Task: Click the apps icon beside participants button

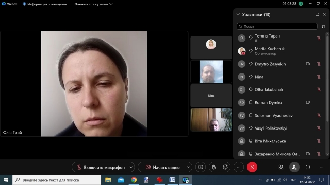Action: coord(281,167)
